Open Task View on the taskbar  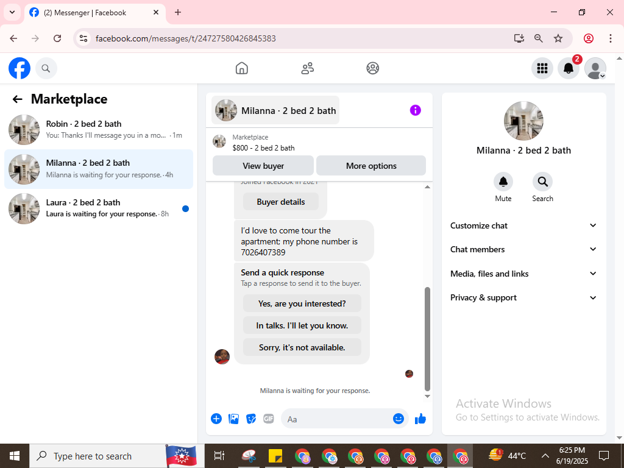point(219,456)
